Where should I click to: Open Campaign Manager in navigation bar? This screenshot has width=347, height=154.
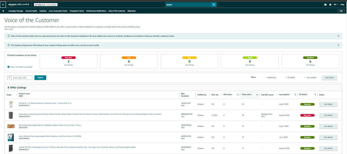pyautogui.click(x=16, y=11)
